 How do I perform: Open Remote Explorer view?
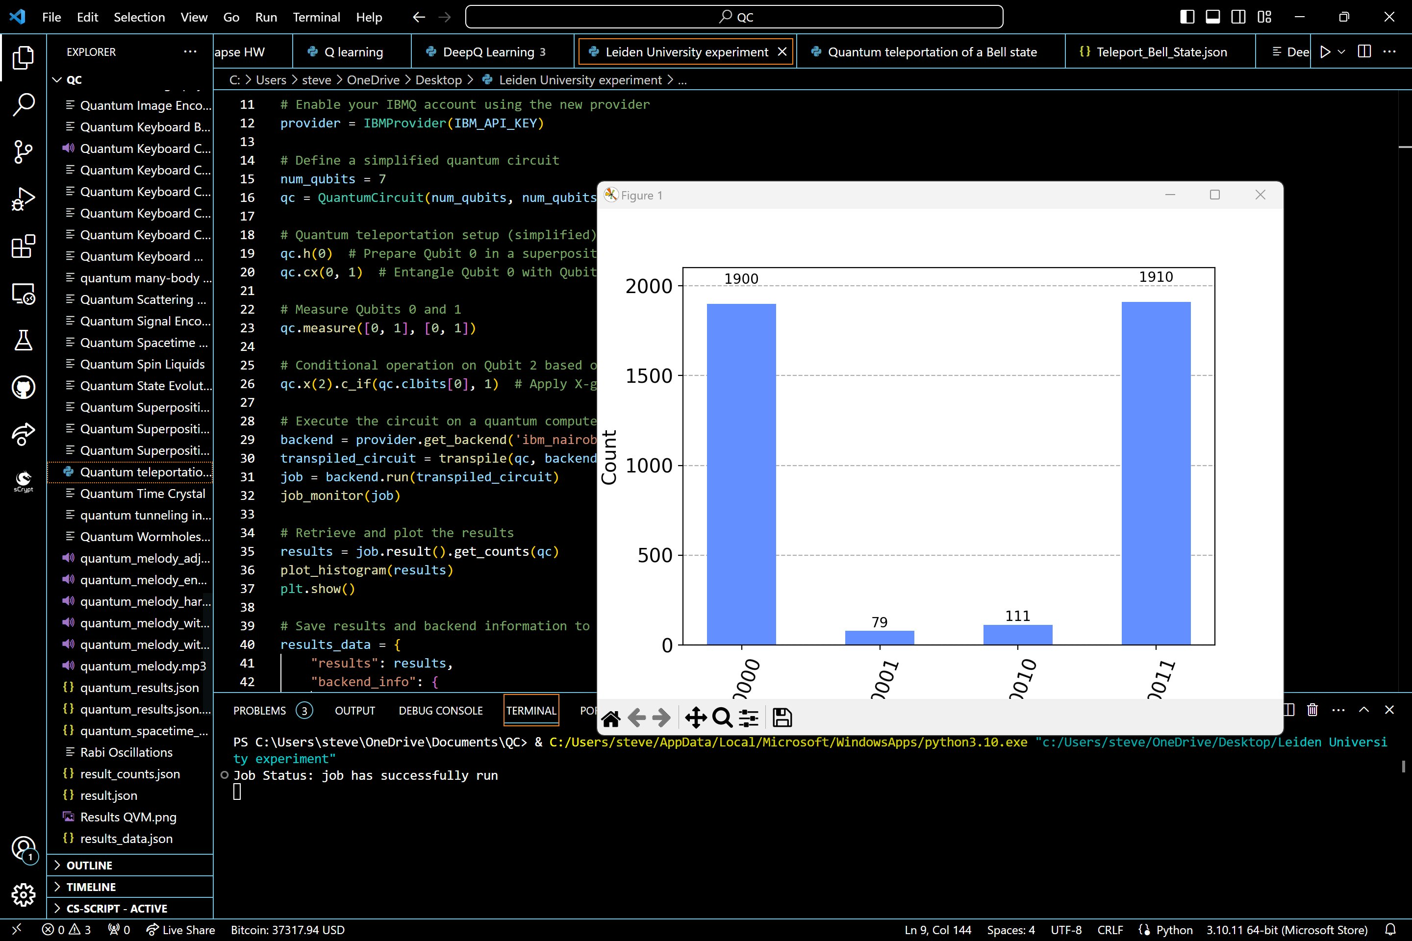pyautogui.click(x=24, y=294)
